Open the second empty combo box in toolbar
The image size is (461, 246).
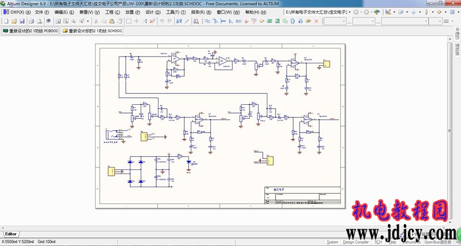pos(364,21)
